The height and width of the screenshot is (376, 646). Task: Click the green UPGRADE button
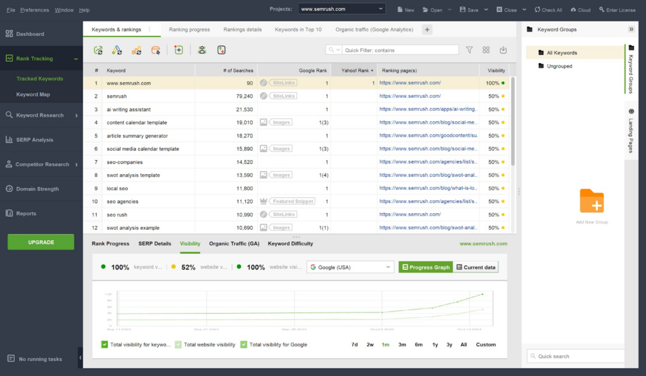pos(41,242)
